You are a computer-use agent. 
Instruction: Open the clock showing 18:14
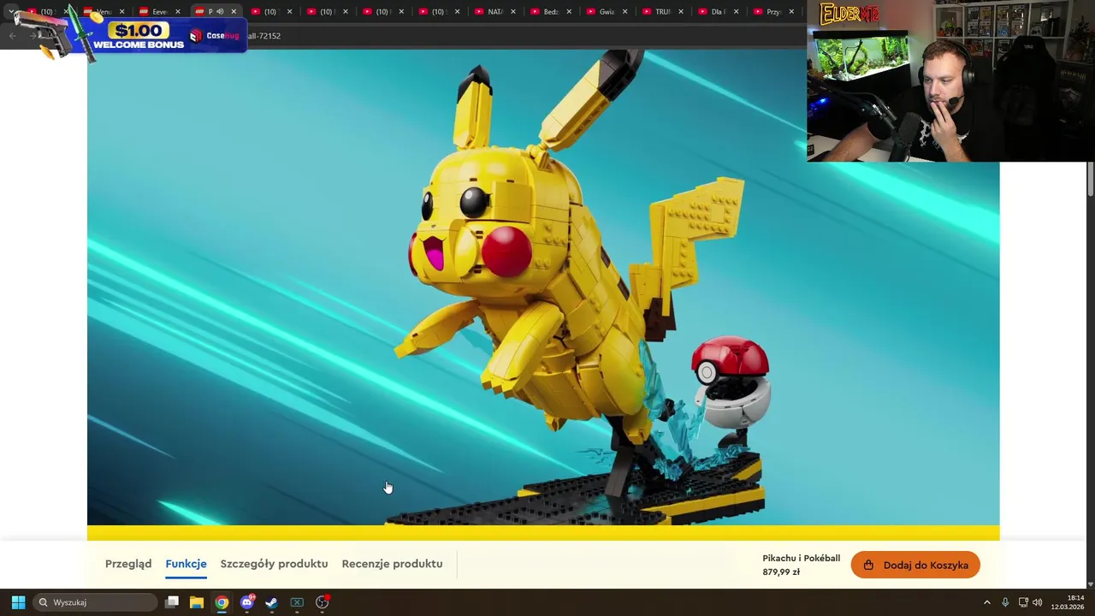1068,602
